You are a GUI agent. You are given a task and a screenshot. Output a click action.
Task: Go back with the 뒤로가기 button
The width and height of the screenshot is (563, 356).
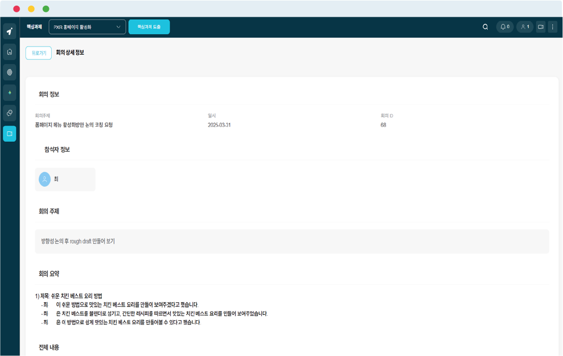(x=39, y=53)
